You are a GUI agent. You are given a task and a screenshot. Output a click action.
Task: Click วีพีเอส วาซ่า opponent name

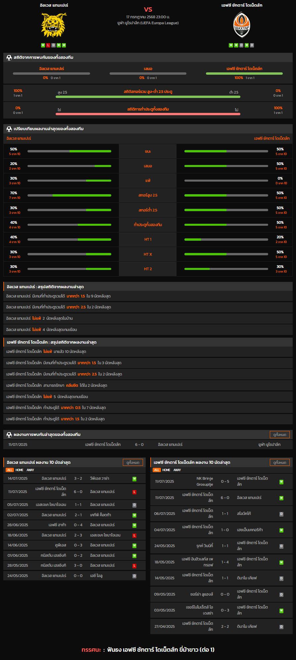100,479
